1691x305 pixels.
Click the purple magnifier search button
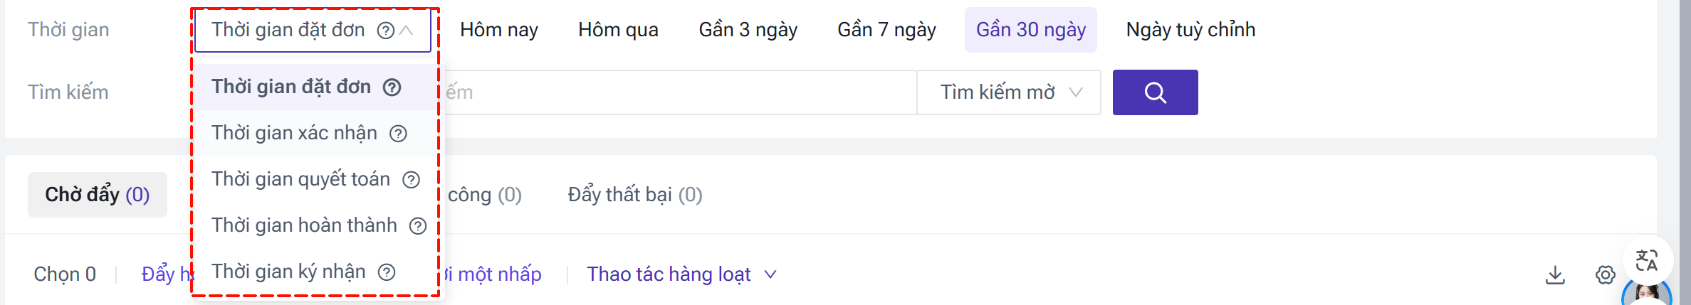coord(1155,92)
